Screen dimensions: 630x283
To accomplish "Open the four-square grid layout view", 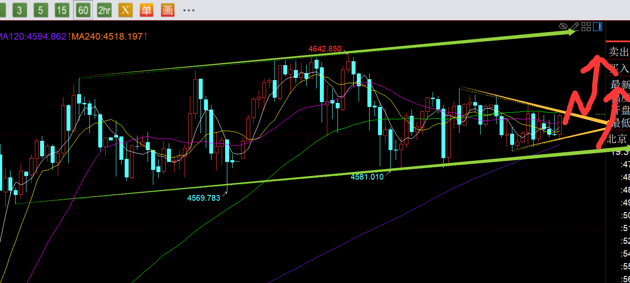I will point(586,26).
